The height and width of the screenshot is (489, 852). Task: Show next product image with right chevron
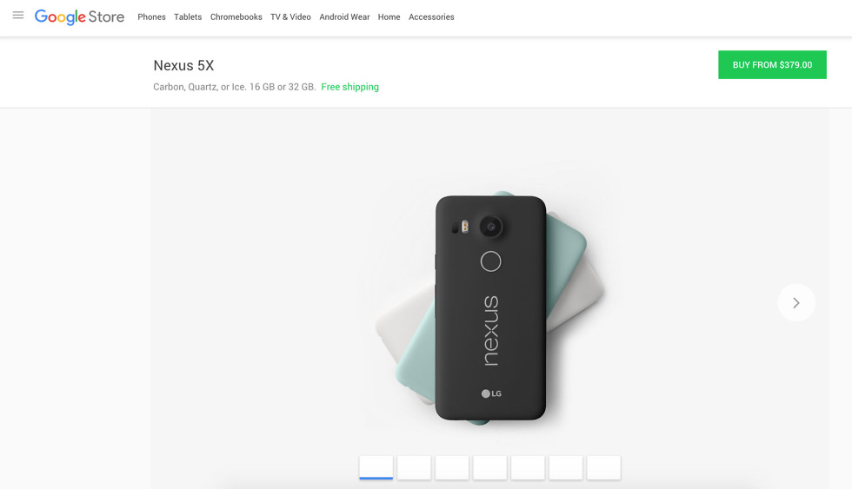pyautogui.click(x=796, y=303)
